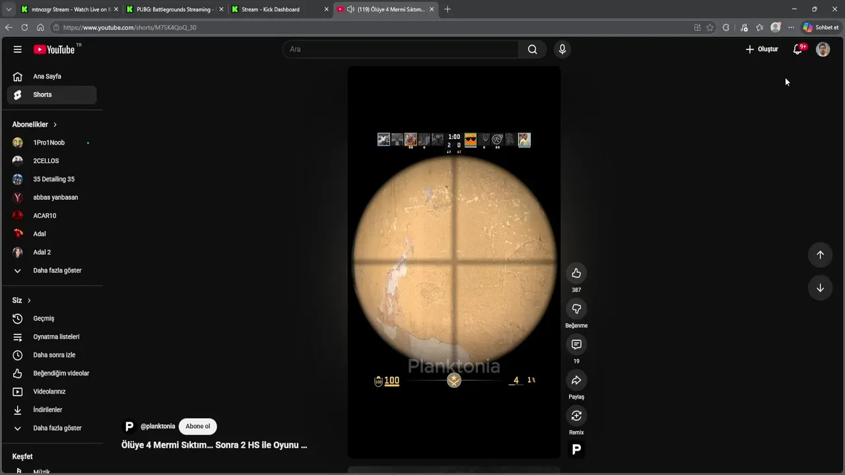Open the comments on this Short

tap(576, 344)
